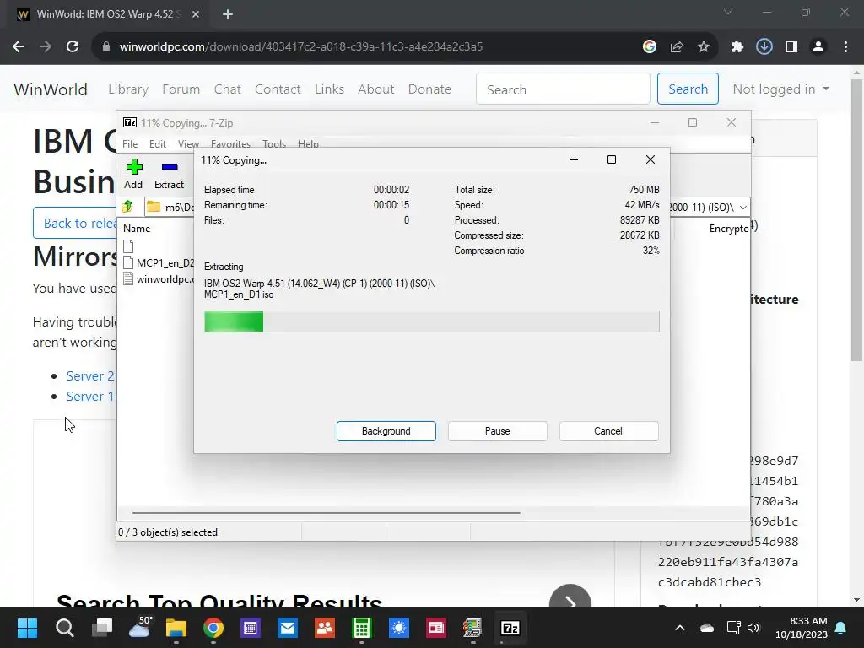This screenshot has height=648, width=864.
Task: Open View menu in 7-Zip
Action: click(x=188, y=143)
